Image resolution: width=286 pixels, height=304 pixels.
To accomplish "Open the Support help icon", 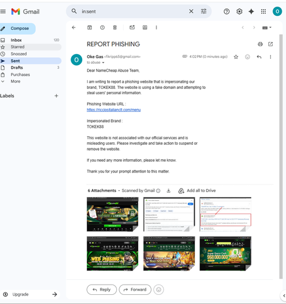I will (x=226, y=12).
